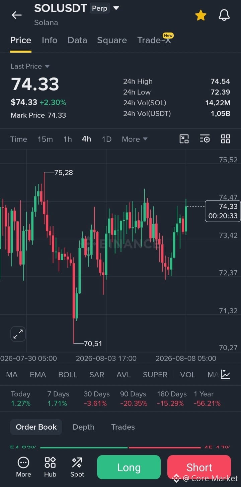
Task: Click the current price tag 74,33
Action: [223, 211]
